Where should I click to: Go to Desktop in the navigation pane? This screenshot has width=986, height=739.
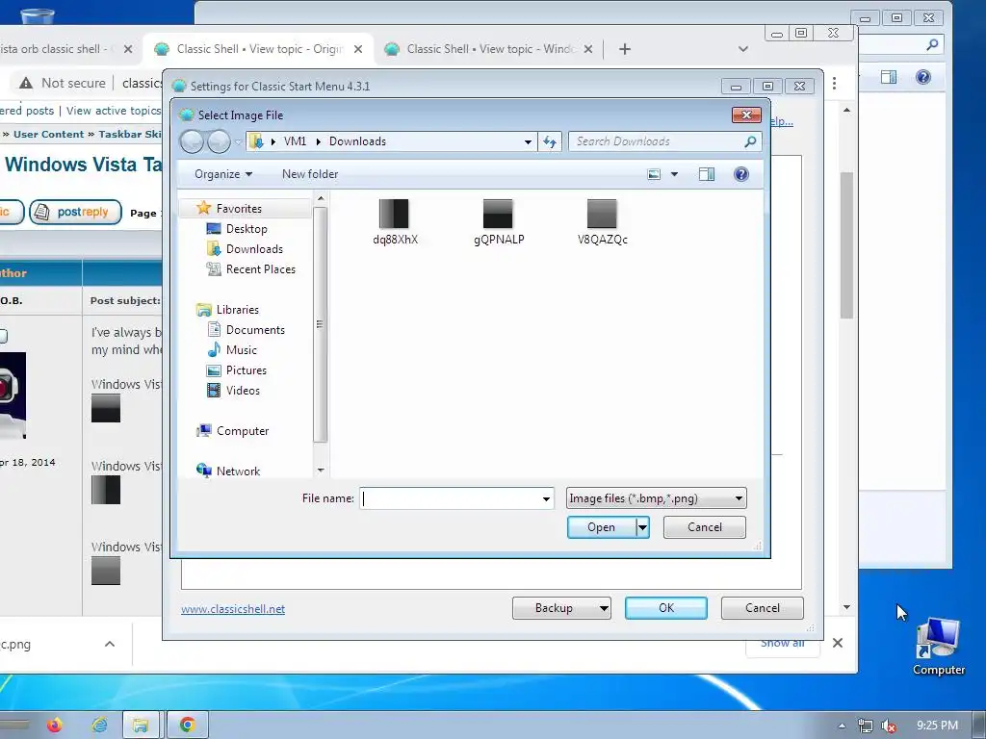coord(246,229)
